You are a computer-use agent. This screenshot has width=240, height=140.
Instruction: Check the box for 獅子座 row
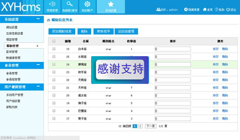(x=54, y=103)
